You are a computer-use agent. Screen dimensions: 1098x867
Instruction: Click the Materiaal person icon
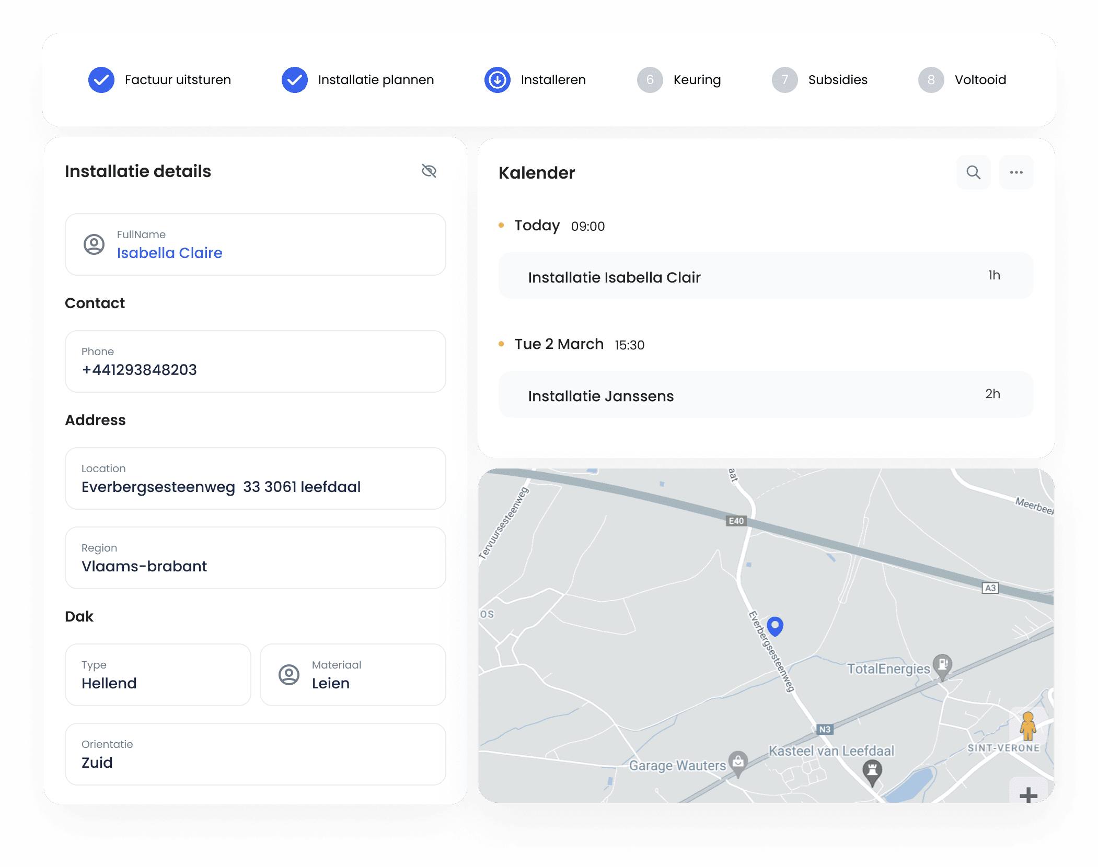pos(289,675)
